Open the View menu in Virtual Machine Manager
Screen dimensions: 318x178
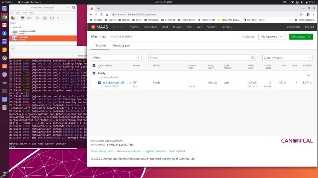[x=25, y=13]
